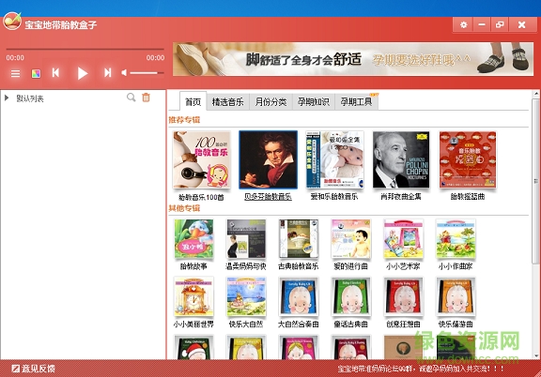Switch to the 孕期知识 tab
541x377 pixels.
(314, 102)
